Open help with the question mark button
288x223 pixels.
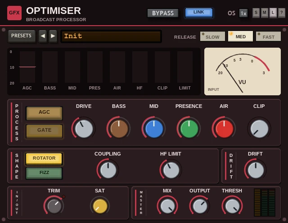[x=281, y=13]
